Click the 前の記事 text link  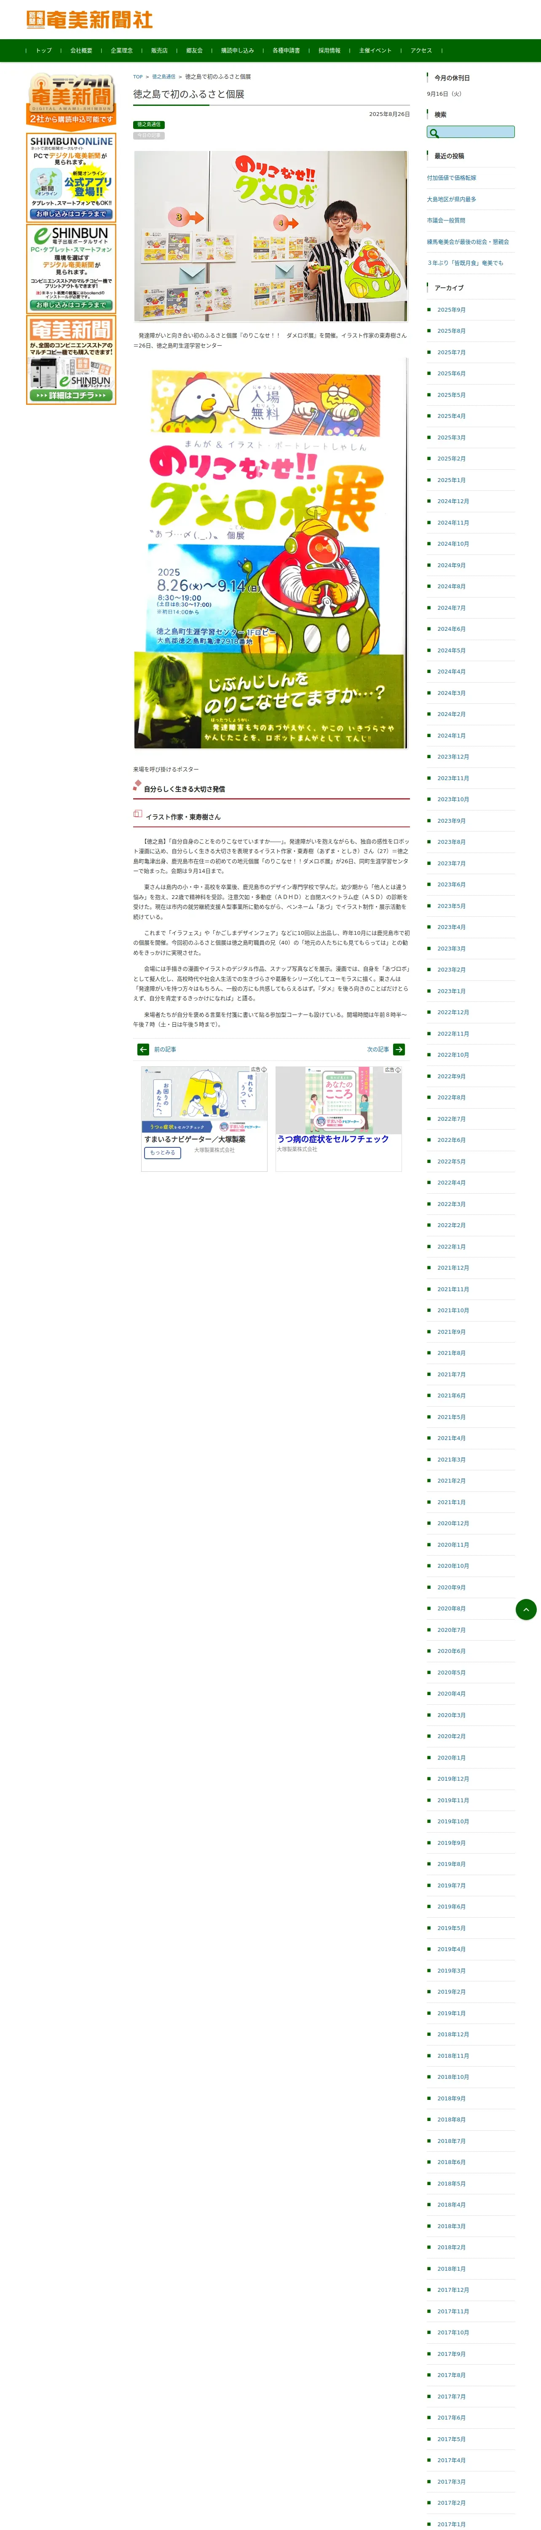[165, 1050]
